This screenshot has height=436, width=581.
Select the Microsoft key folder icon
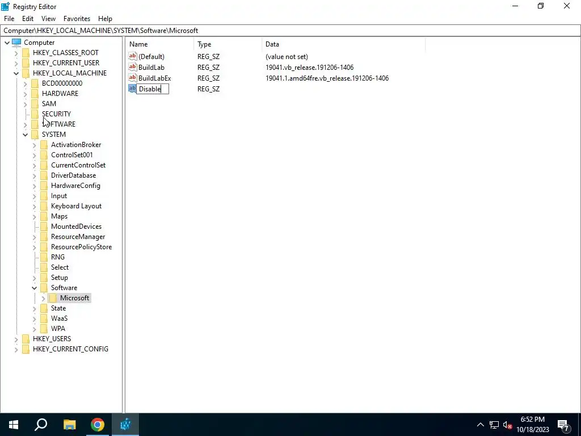(53, 297)
